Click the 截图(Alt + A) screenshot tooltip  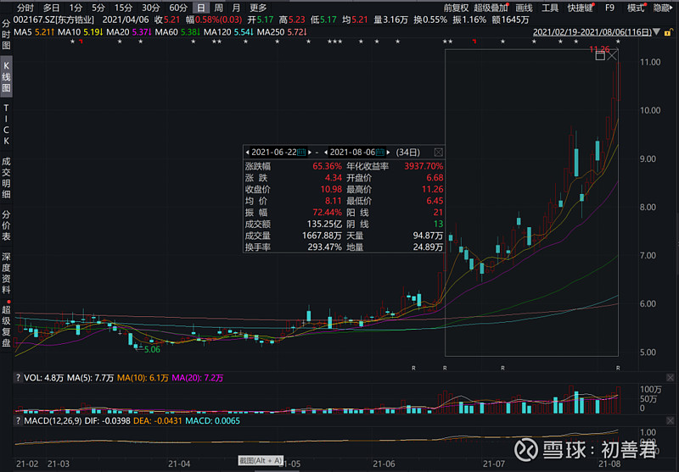(261, 461)
